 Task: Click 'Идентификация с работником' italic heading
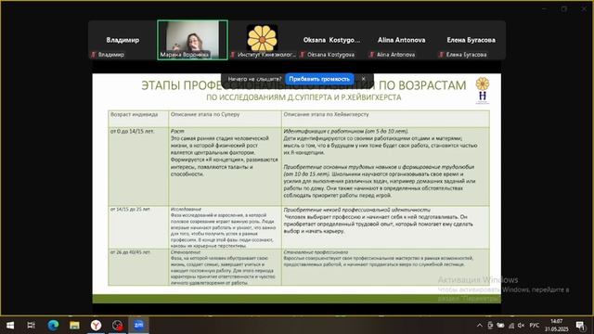[x=346, y=131]
